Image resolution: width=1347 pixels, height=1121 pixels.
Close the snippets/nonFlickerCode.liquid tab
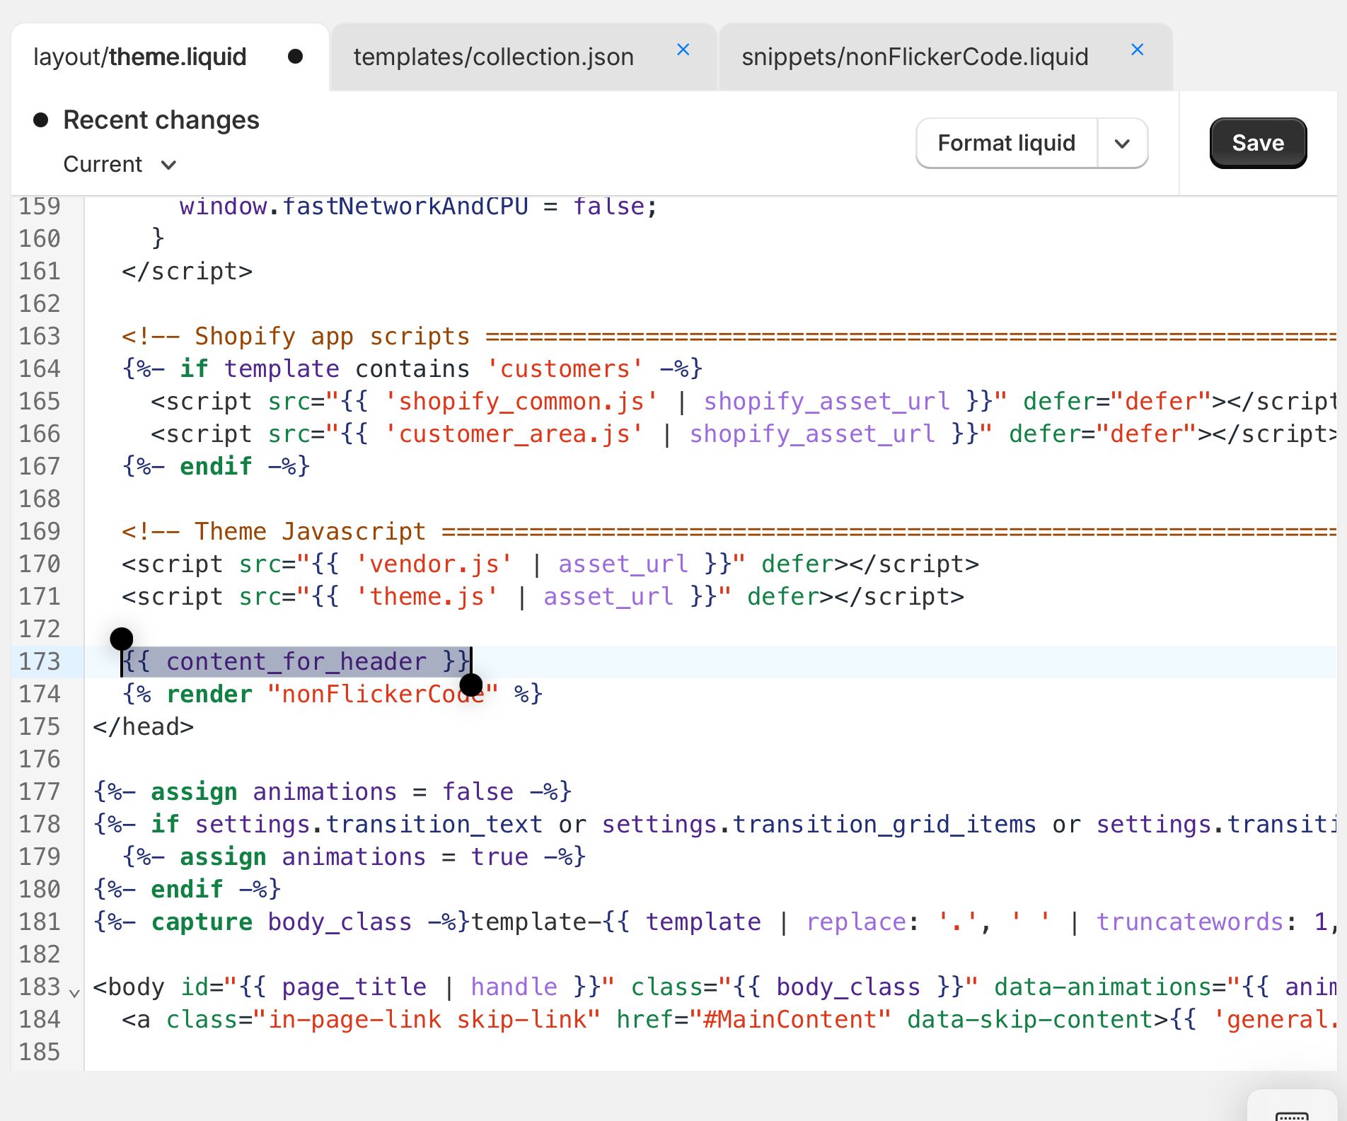coord(1138,50)
